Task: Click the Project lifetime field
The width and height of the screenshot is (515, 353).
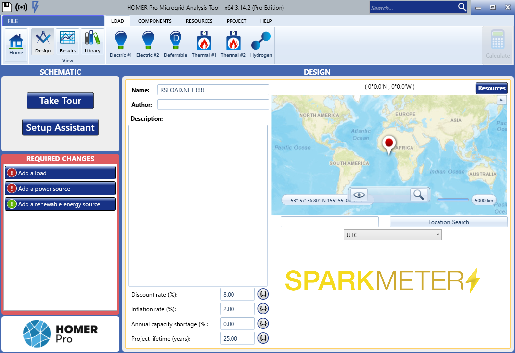Action: 237,338
